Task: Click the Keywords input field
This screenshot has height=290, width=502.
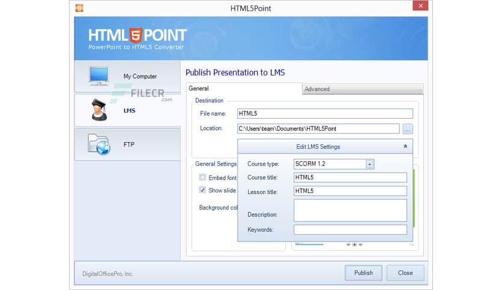Action: [x=350, y=229]
